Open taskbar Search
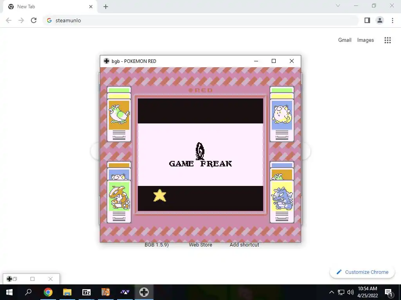The height and width of the screenshot is (300, 401). 28,292
